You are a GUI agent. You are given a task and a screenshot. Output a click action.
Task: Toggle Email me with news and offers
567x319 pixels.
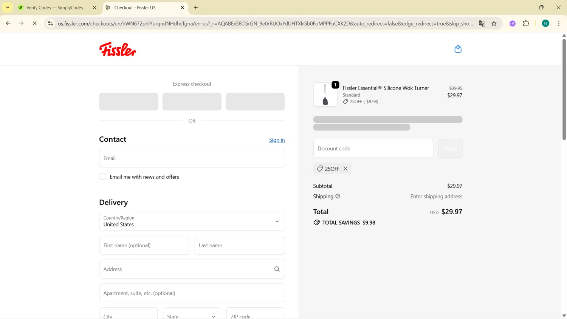point(103,177)
